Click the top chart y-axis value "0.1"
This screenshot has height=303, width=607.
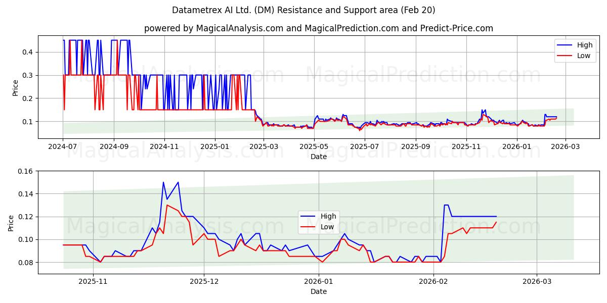pos(28,122)
